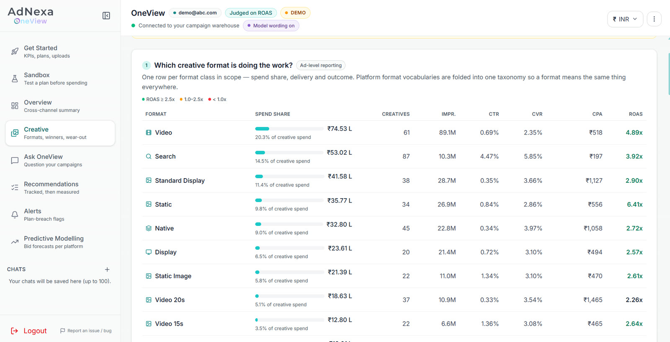
Task: Click the Video 15s format name
Action: pos(169,324)
